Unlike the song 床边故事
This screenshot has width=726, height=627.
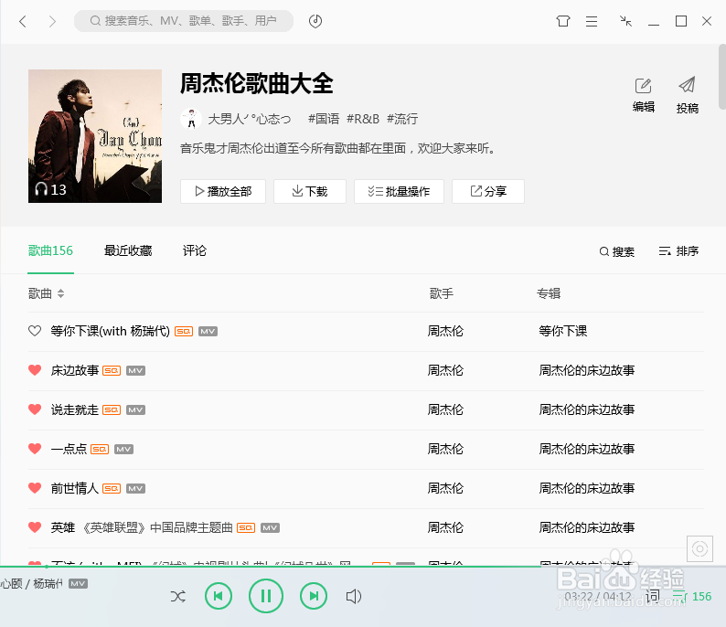pyautogui.click(x=35, y=370)
